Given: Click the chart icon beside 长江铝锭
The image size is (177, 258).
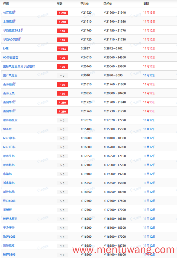Looking at the screenshot, I should tap(14, 11).
